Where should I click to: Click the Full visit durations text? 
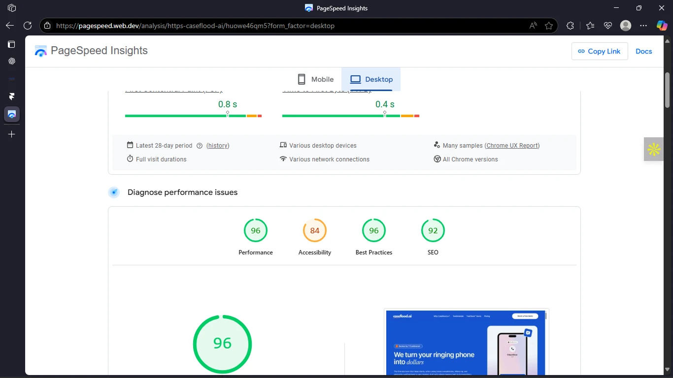[x=161, y=159]
